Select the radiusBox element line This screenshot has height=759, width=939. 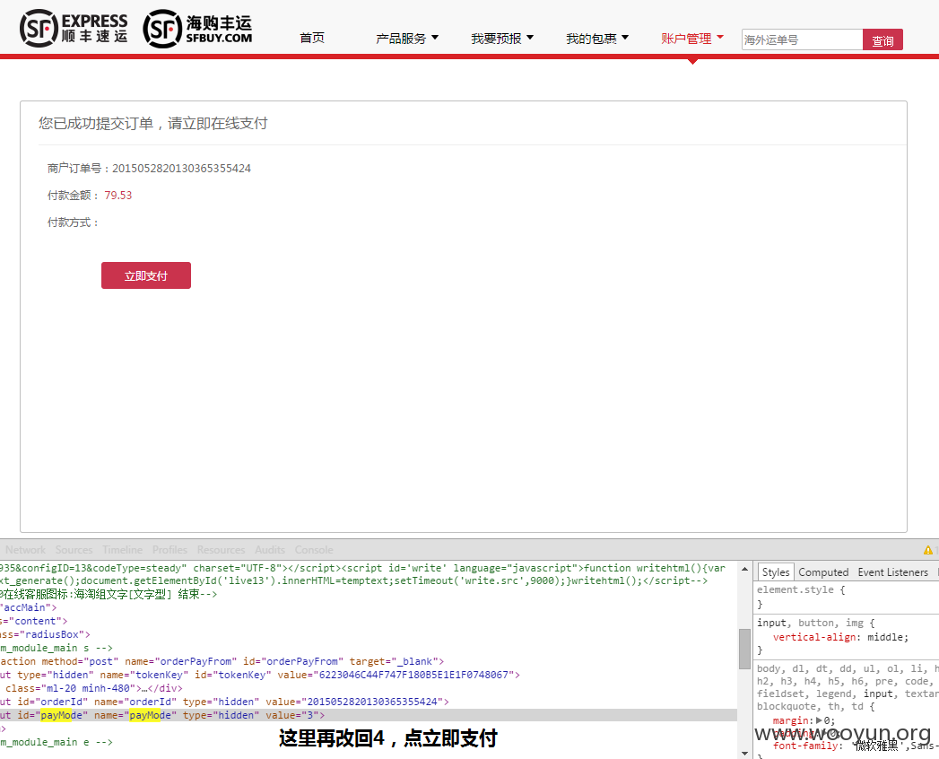point(368,634)
